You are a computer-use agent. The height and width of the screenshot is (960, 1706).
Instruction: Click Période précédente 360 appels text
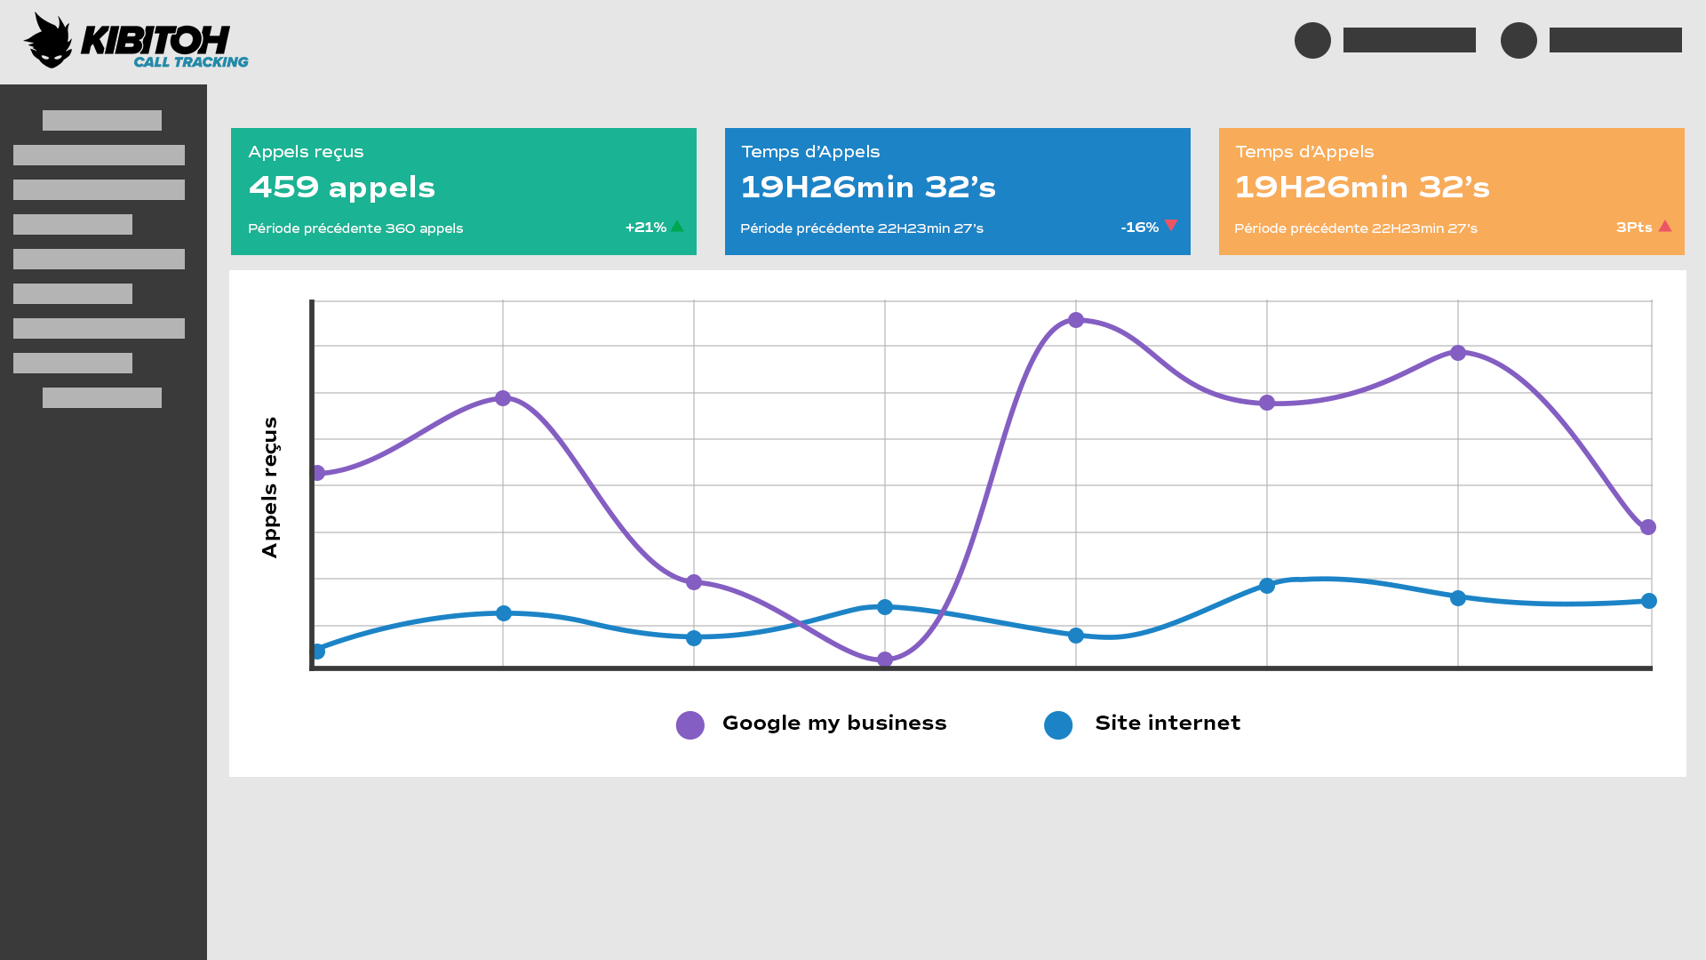point(355,228)
